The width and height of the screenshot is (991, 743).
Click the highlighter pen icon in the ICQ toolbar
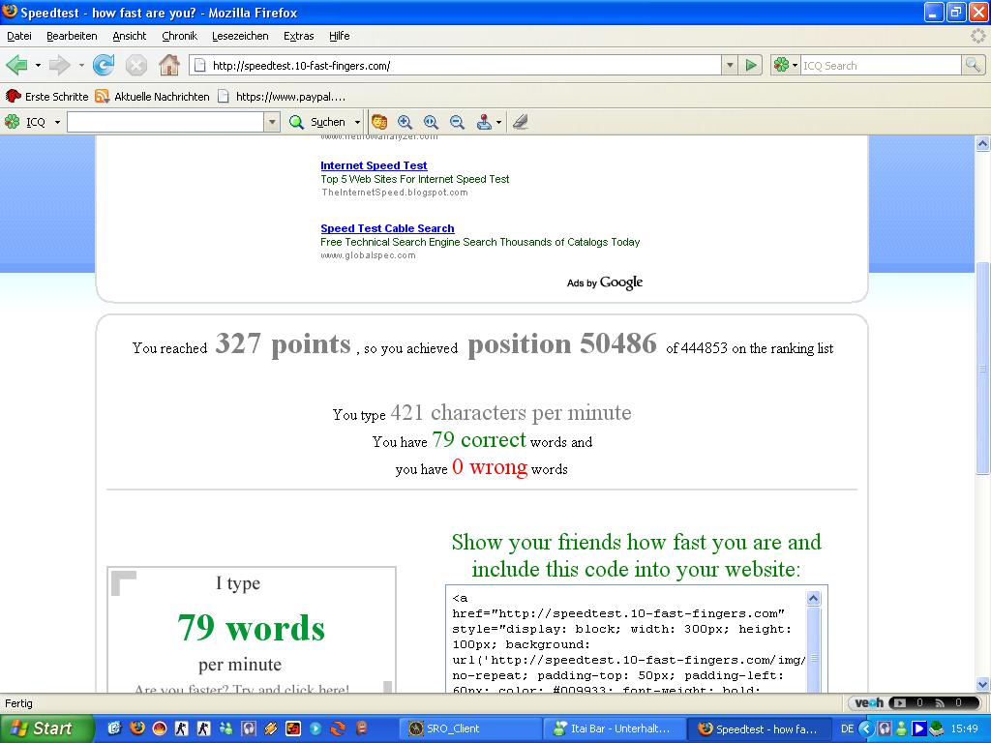point(521,122)
